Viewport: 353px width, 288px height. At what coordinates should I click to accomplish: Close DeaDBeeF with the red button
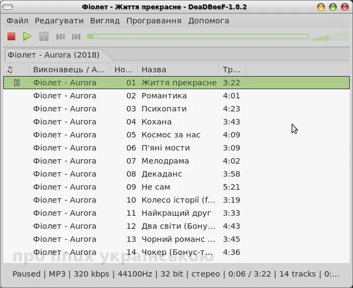344,7
